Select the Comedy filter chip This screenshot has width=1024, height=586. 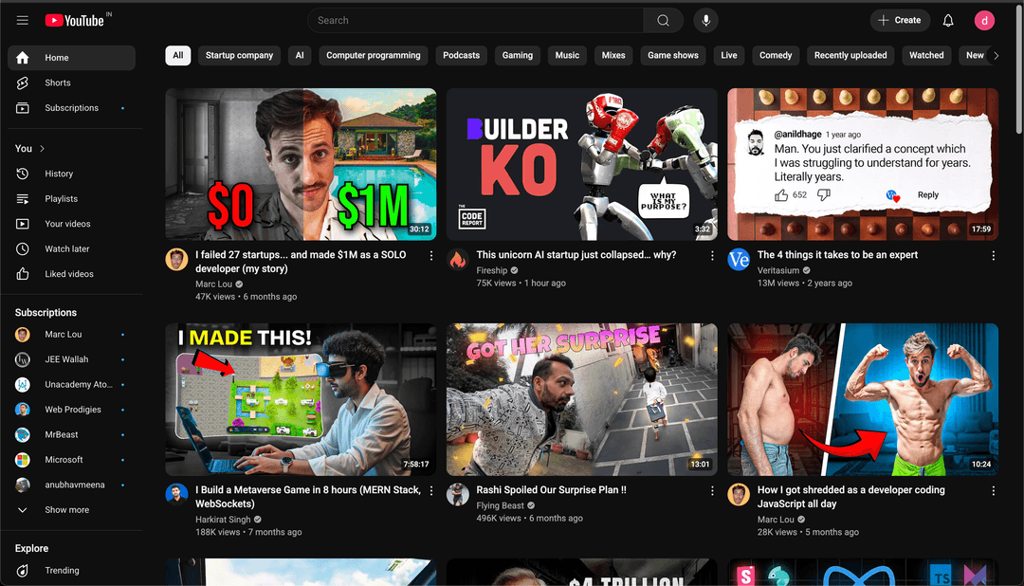[x=776, y=56]
